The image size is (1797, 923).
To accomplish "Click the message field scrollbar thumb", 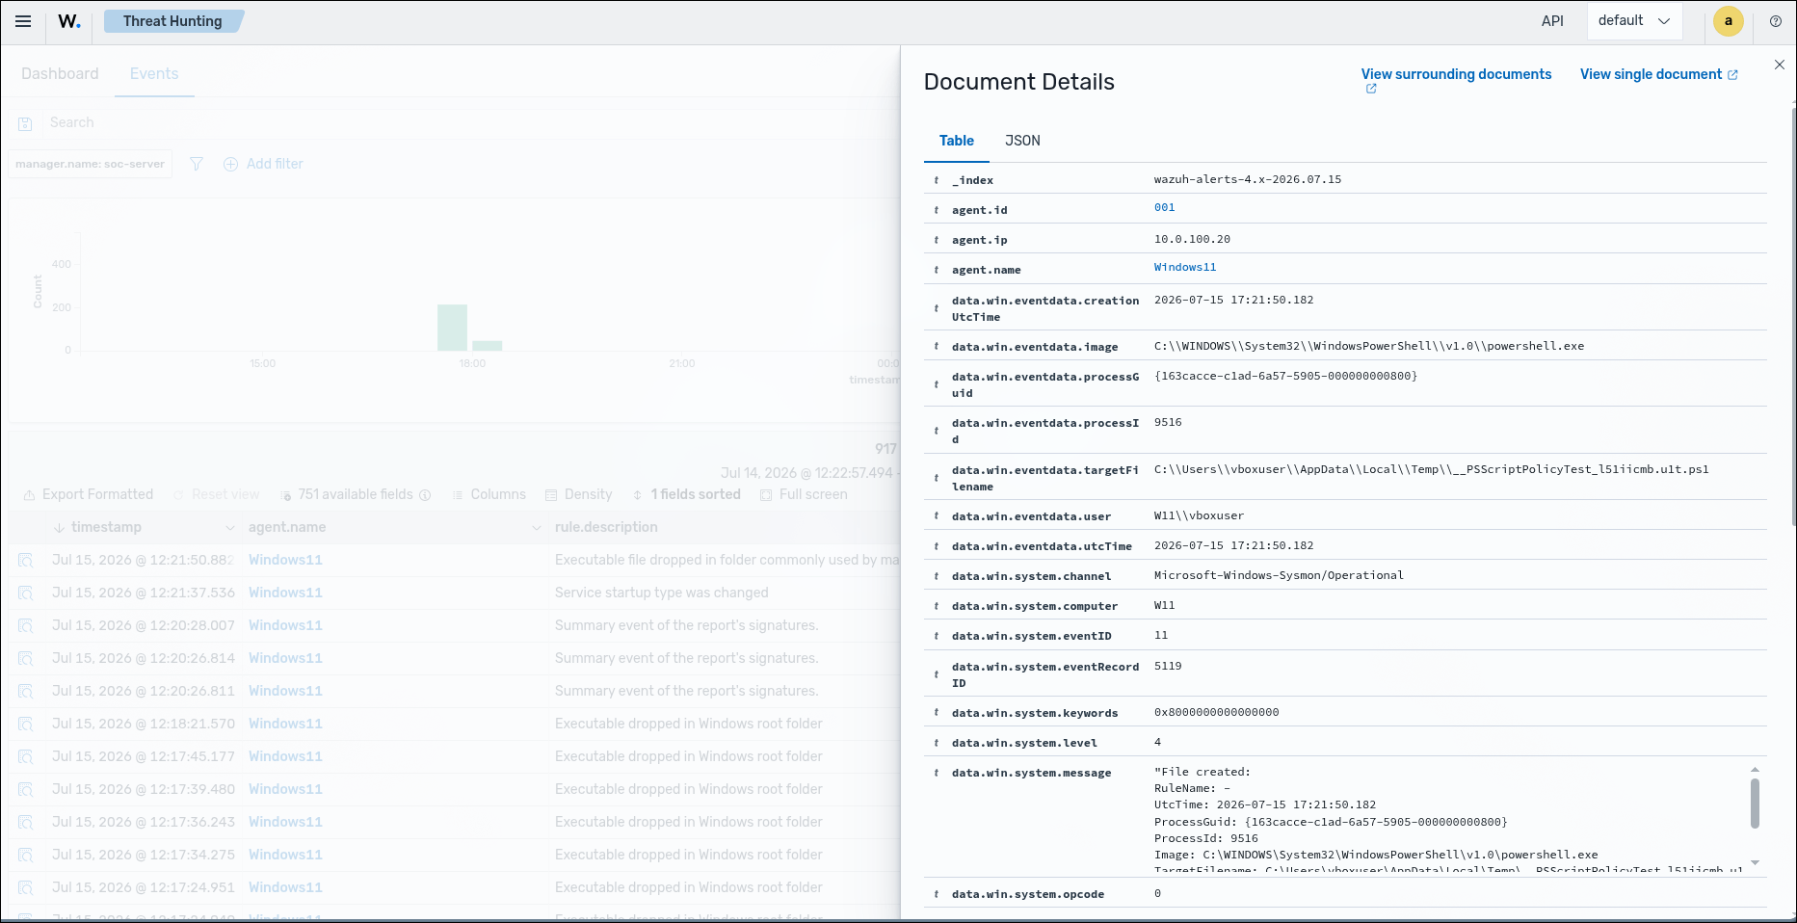I will point(1755,803).
